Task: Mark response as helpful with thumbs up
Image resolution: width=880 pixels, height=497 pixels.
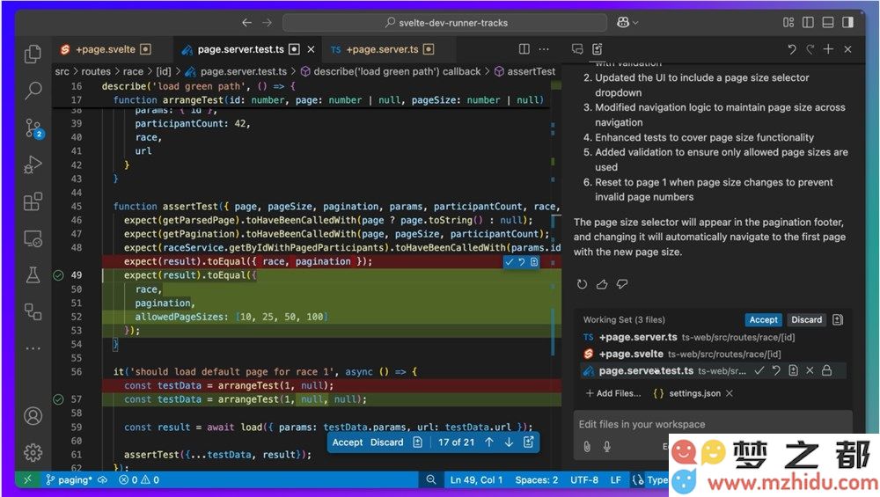Action: point(602,284)
